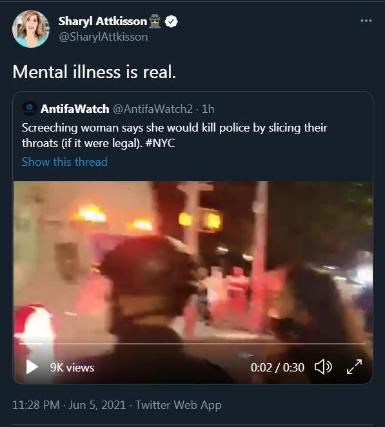The height and width of the screenshot is (427, 385).
Task: Click the Twitter Web App source link
Action: 179,405
